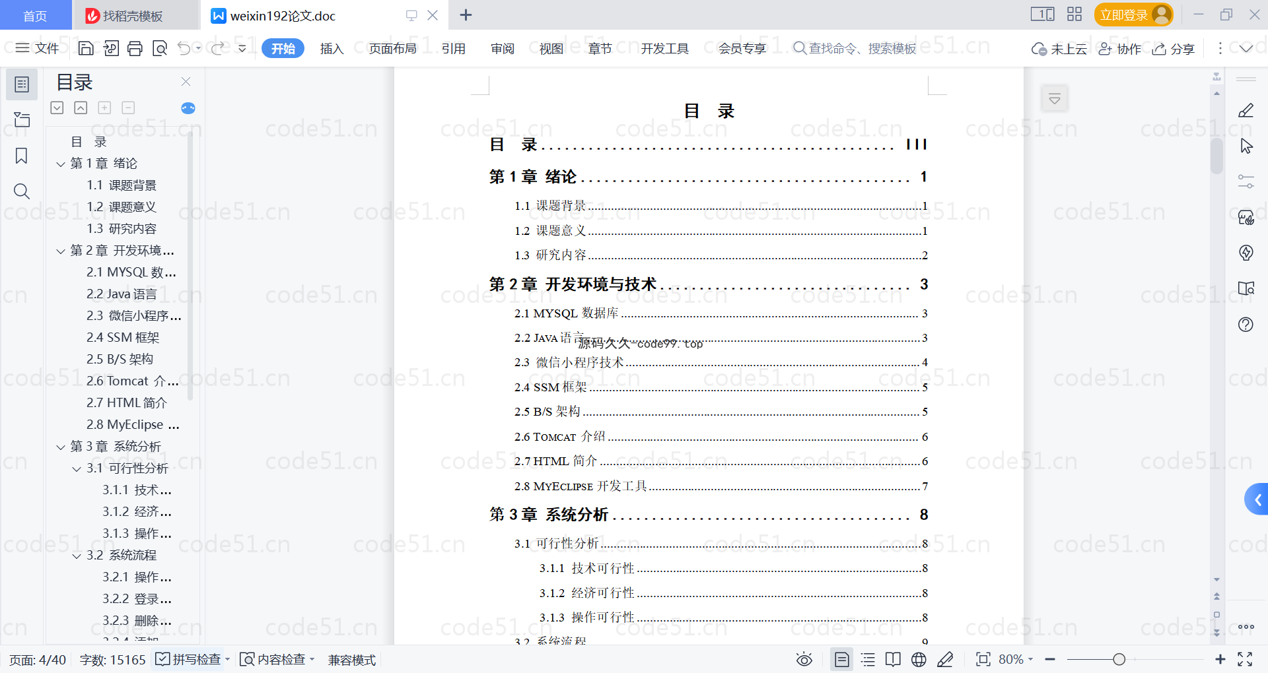
Task: Open the 开始 ribbon tab
Action: click(283, 48)
